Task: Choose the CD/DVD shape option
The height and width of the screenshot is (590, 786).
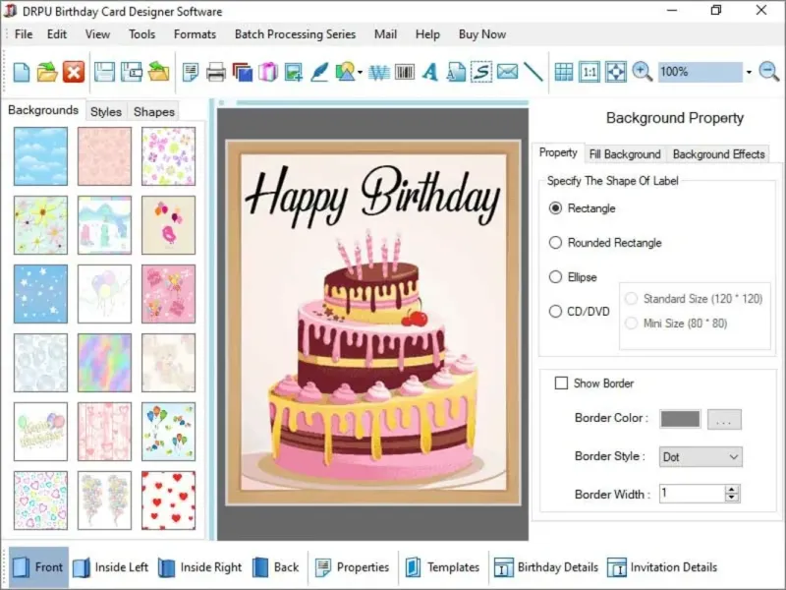Action: [580, 312]
